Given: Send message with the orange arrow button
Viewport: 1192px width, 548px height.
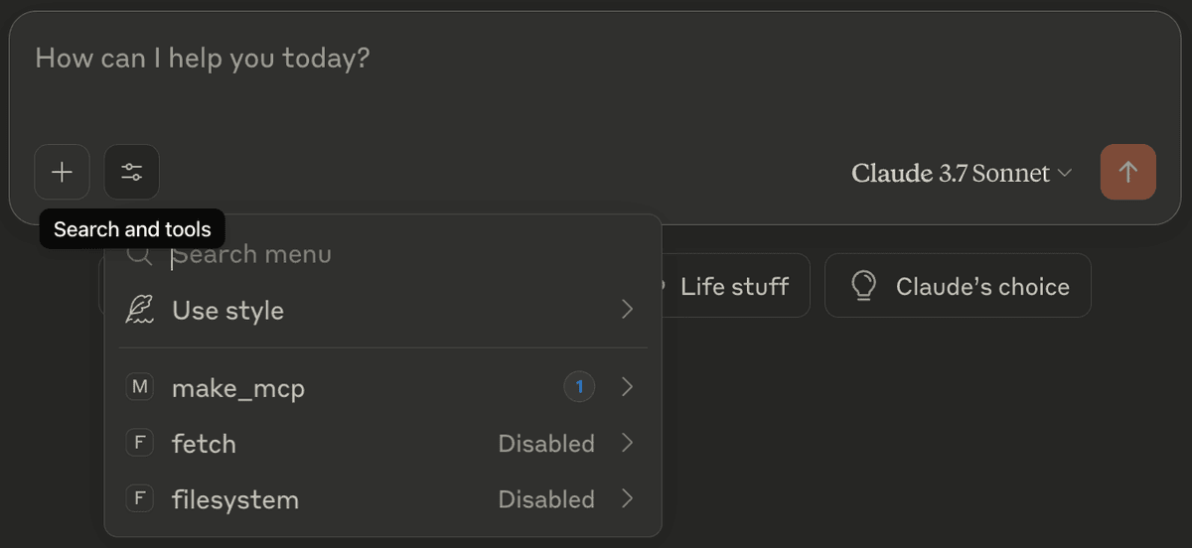Looking at the screenshot, I should pos(1127,172).
